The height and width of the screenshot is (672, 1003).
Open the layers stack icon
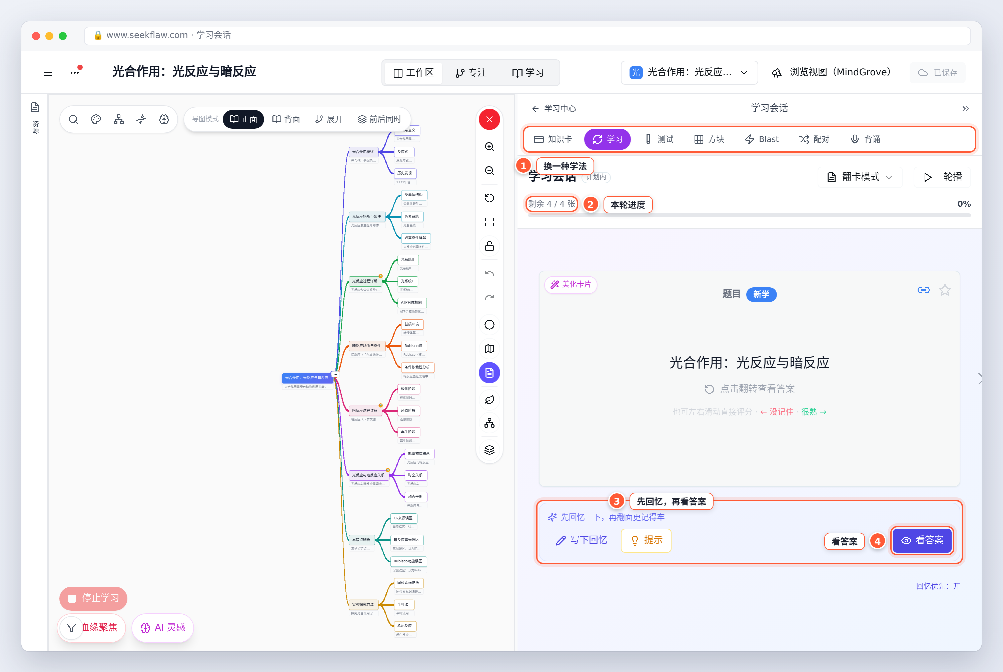click(489, 450)
